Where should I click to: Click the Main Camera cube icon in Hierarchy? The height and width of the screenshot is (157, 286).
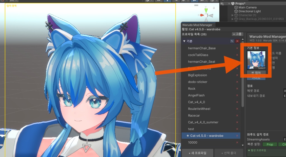click(236, 8)
